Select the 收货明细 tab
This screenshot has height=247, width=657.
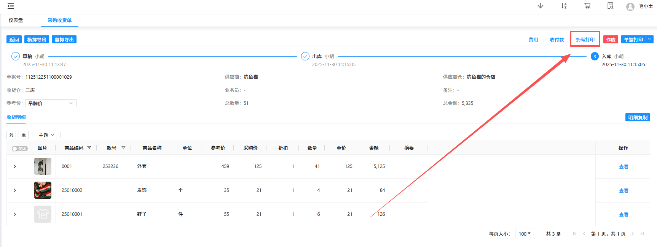coord(16,117)
